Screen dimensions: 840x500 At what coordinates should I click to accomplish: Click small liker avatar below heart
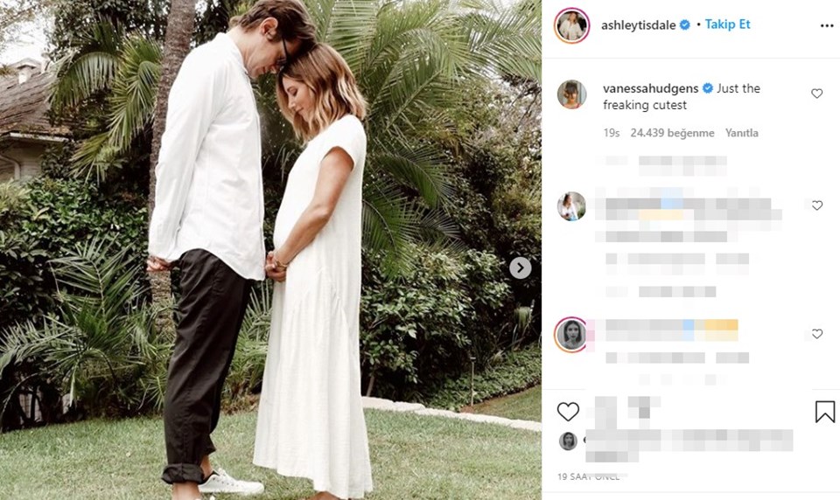point(568,441)
